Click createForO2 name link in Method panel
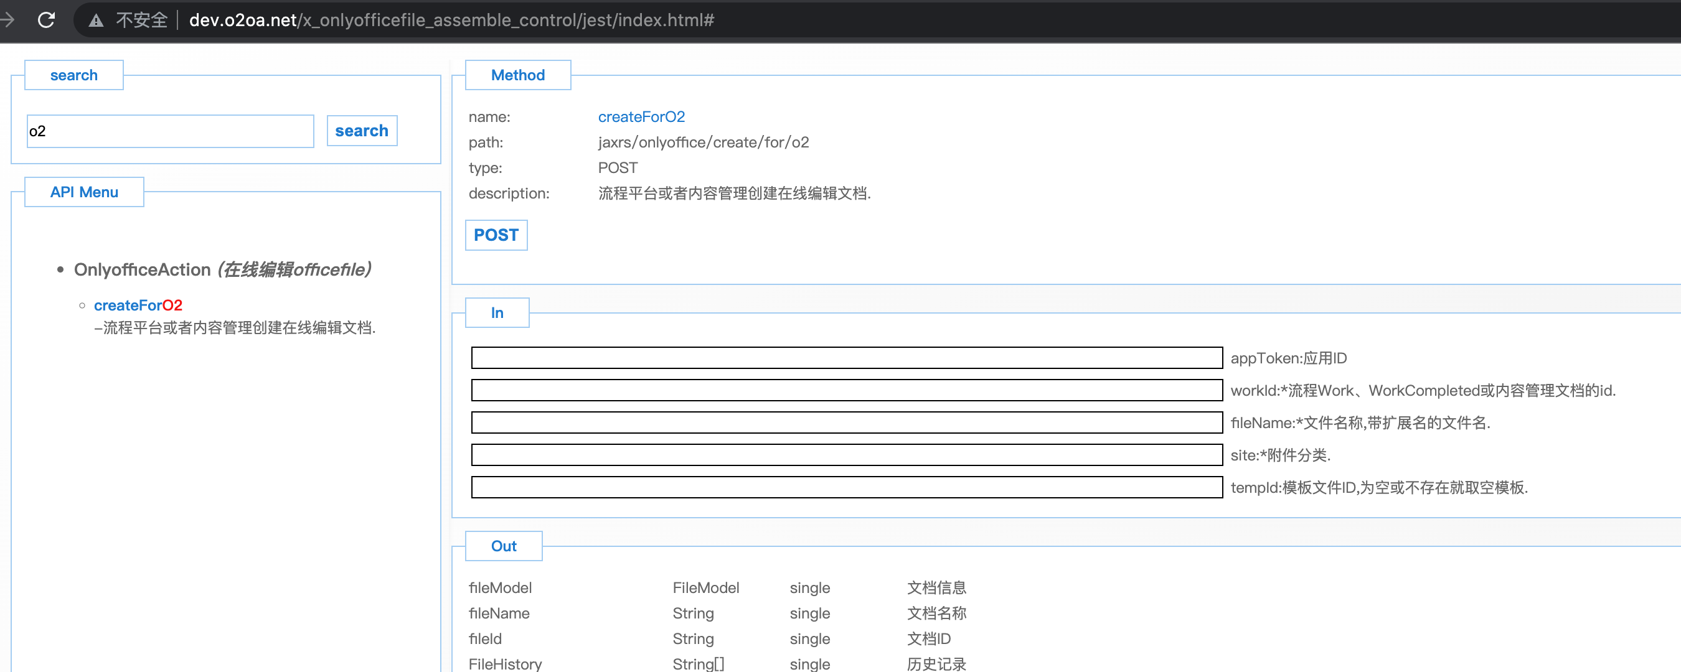The width and height of the screenshot is (1681, 672). pos(641,117)
